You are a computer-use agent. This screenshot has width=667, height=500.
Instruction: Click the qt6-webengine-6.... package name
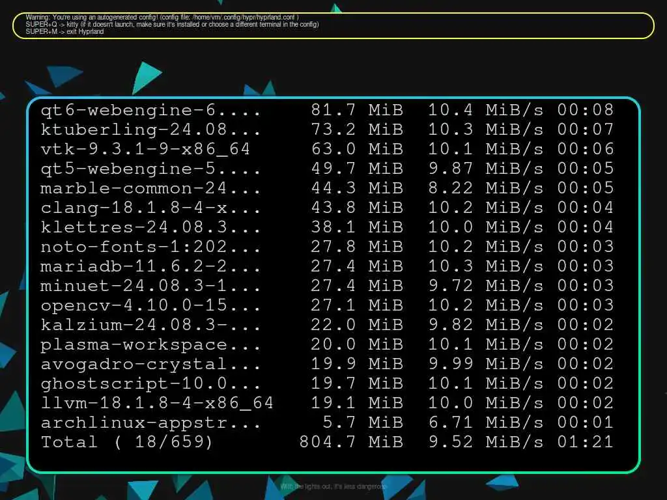[150, 111]
